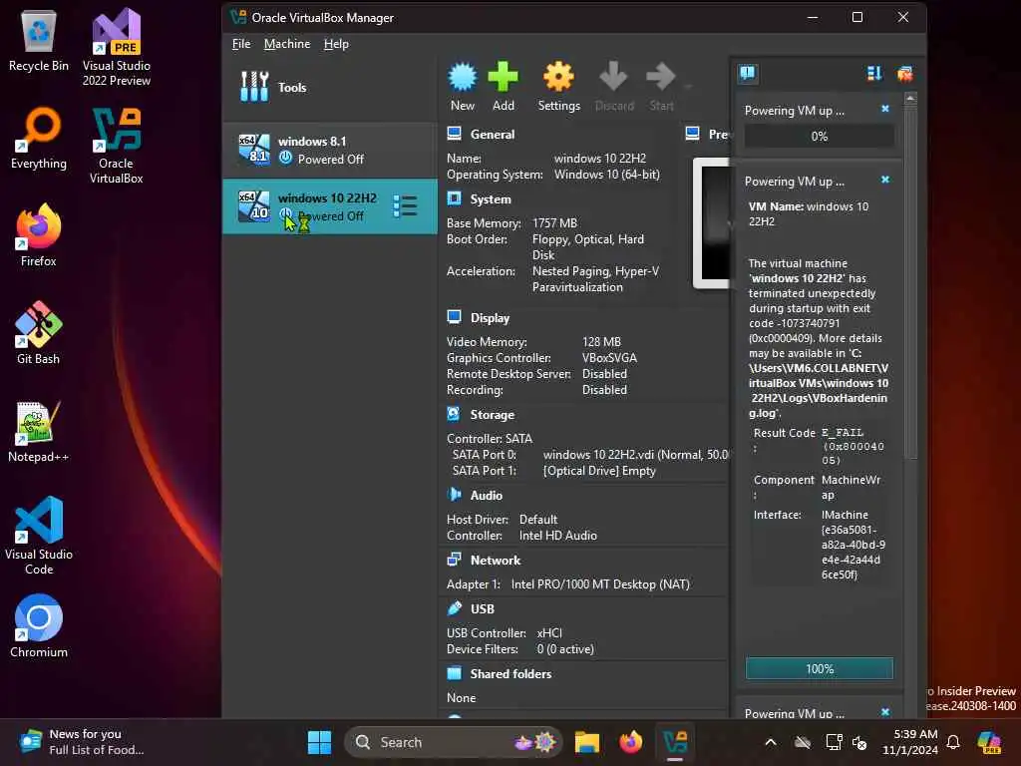Open Windows Start menu button
The height and width of the screenshot is (766, 1021).
[x=319, y=742]
